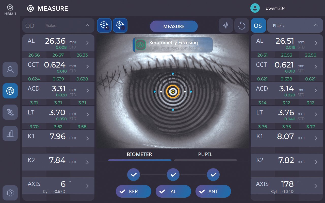
Task: Click the OS eye selector button
Action: pyautogui.click(x=258, y=25)
